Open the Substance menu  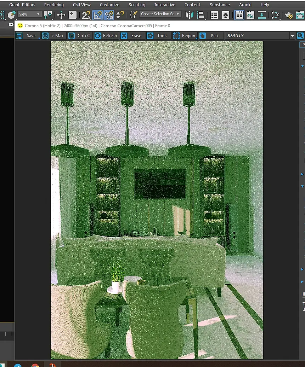tap(220, 5)
